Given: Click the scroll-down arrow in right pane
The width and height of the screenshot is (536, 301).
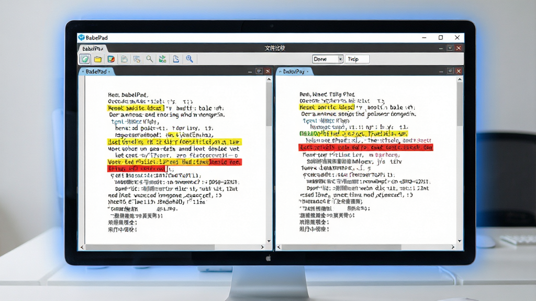Looking at the screenshot, I should coord(460,241).
